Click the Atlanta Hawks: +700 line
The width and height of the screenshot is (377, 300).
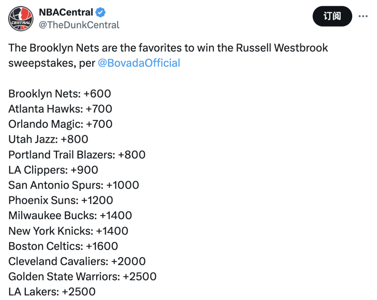[x=60, y=109]
